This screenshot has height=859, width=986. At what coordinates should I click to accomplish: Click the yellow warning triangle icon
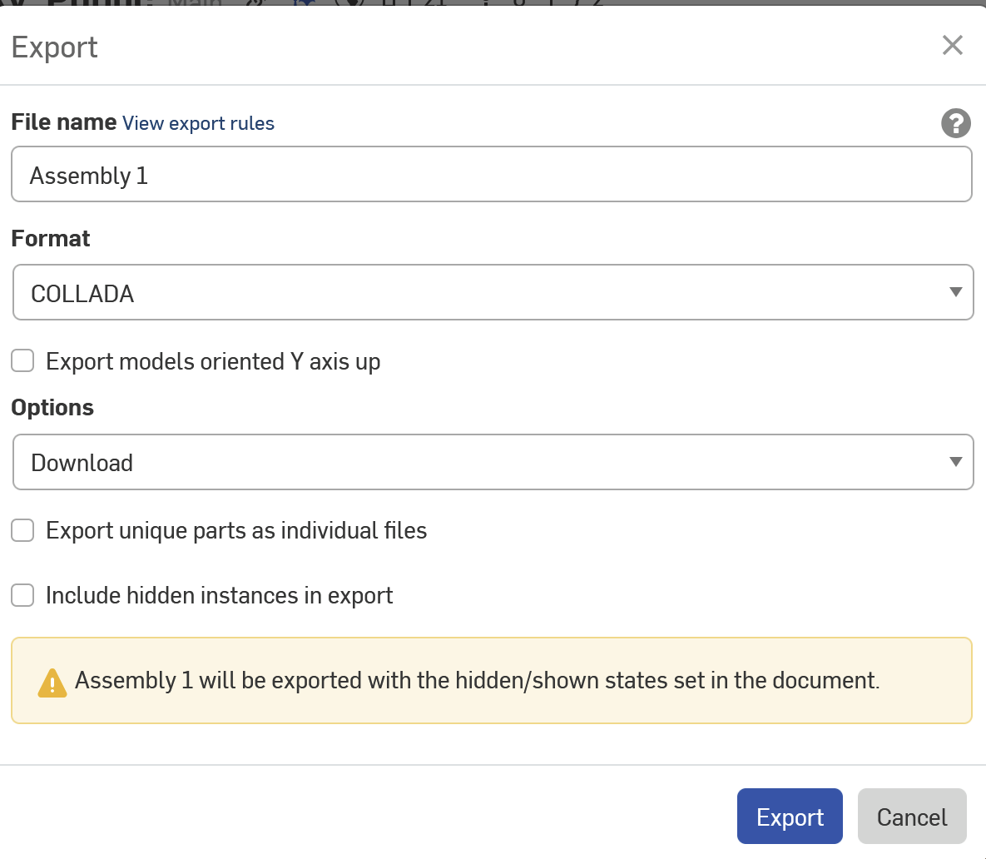click(52, 683)
